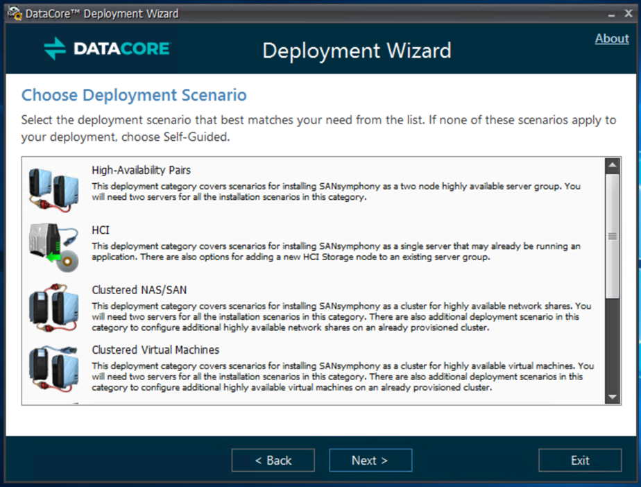This screenshot has height=487, width=641.
Task: Click the Back button
Action: (273, 460)
